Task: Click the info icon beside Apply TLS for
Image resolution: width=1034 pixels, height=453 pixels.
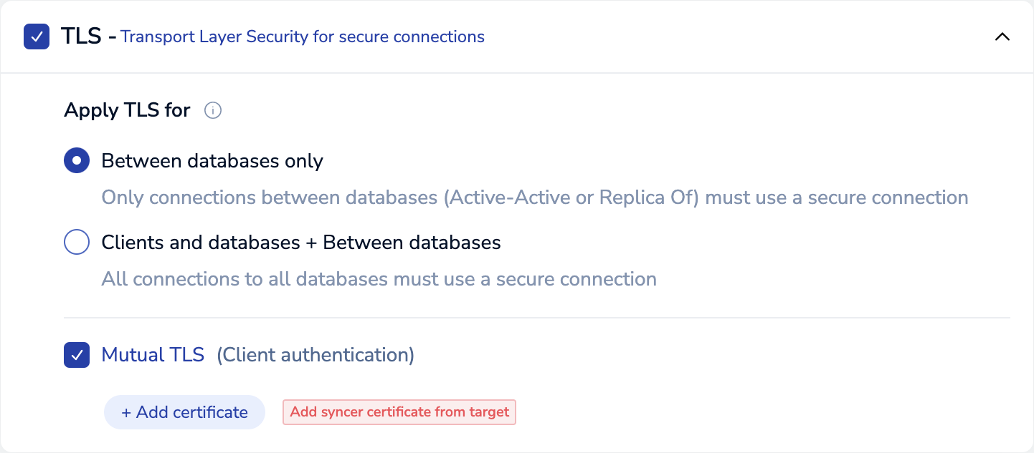Action: click(x=213, y=111)
